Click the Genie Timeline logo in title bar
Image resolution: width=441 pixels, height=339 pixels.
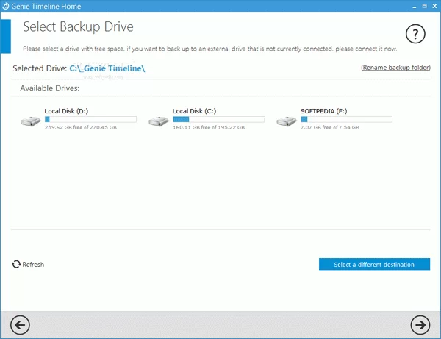coord(6,6)
